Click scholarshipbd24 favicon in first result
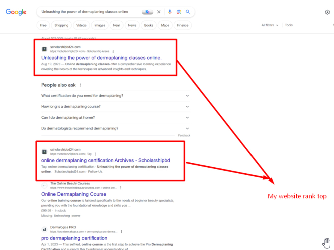334x250 pixels. (44, 49)
